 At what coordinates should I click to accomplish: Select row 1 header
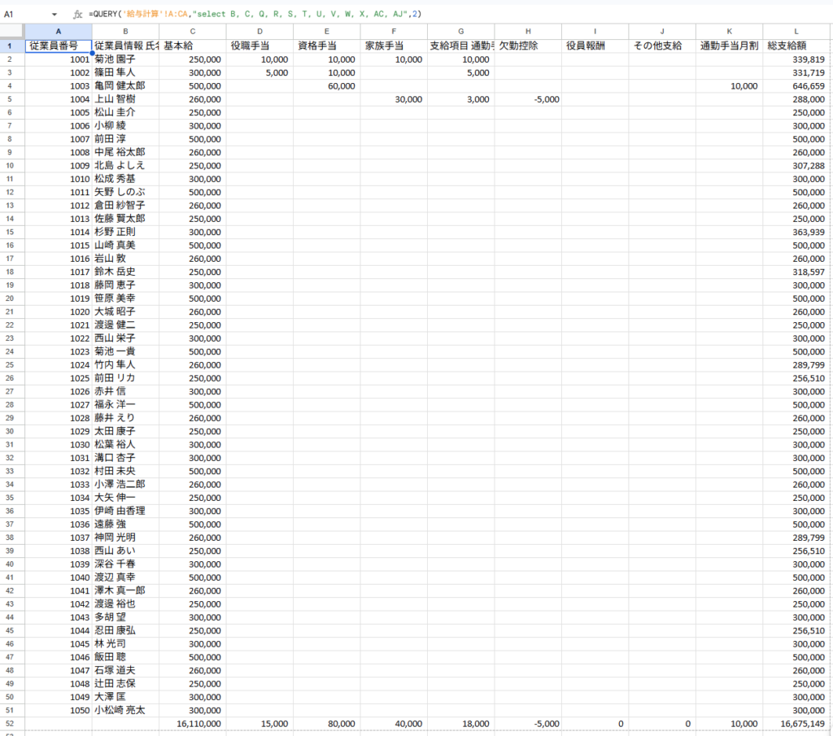click(x=11, y=46)
